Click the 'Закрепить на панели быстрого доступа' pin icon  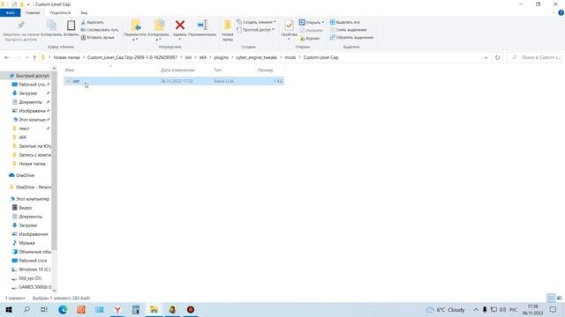coord(20,26)
